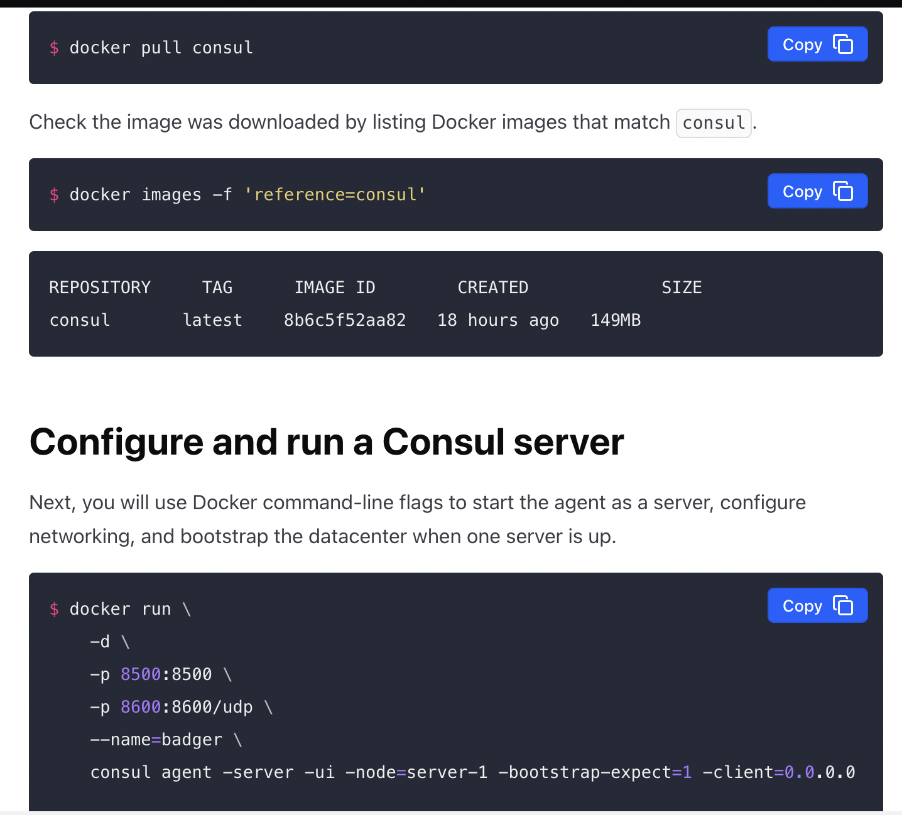Click the 149MB size value
Screen dimensions: 902x815
(616, 320)
